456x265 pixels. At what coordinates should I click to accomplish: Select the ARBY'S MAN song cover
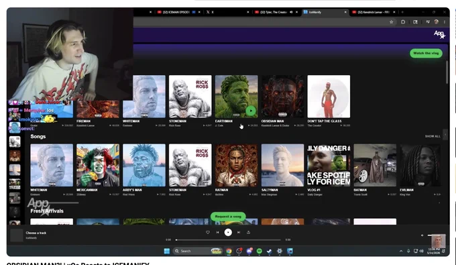point(144,165)
